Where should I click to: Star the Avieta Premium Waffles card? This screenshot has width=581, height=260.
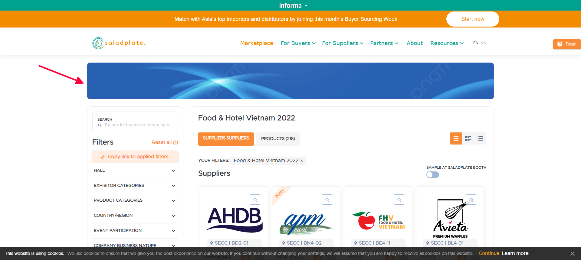471,200
